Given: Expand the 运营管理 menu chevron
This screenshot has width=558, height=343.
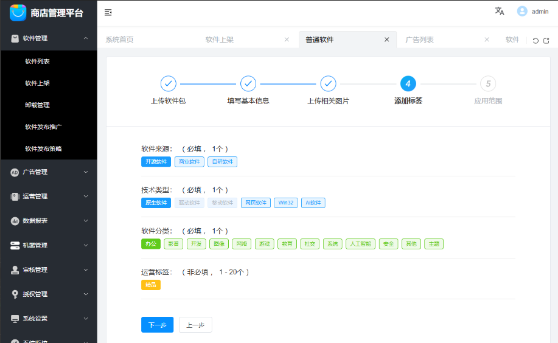Looking at the screenshot, I should [x=86, y=196].
